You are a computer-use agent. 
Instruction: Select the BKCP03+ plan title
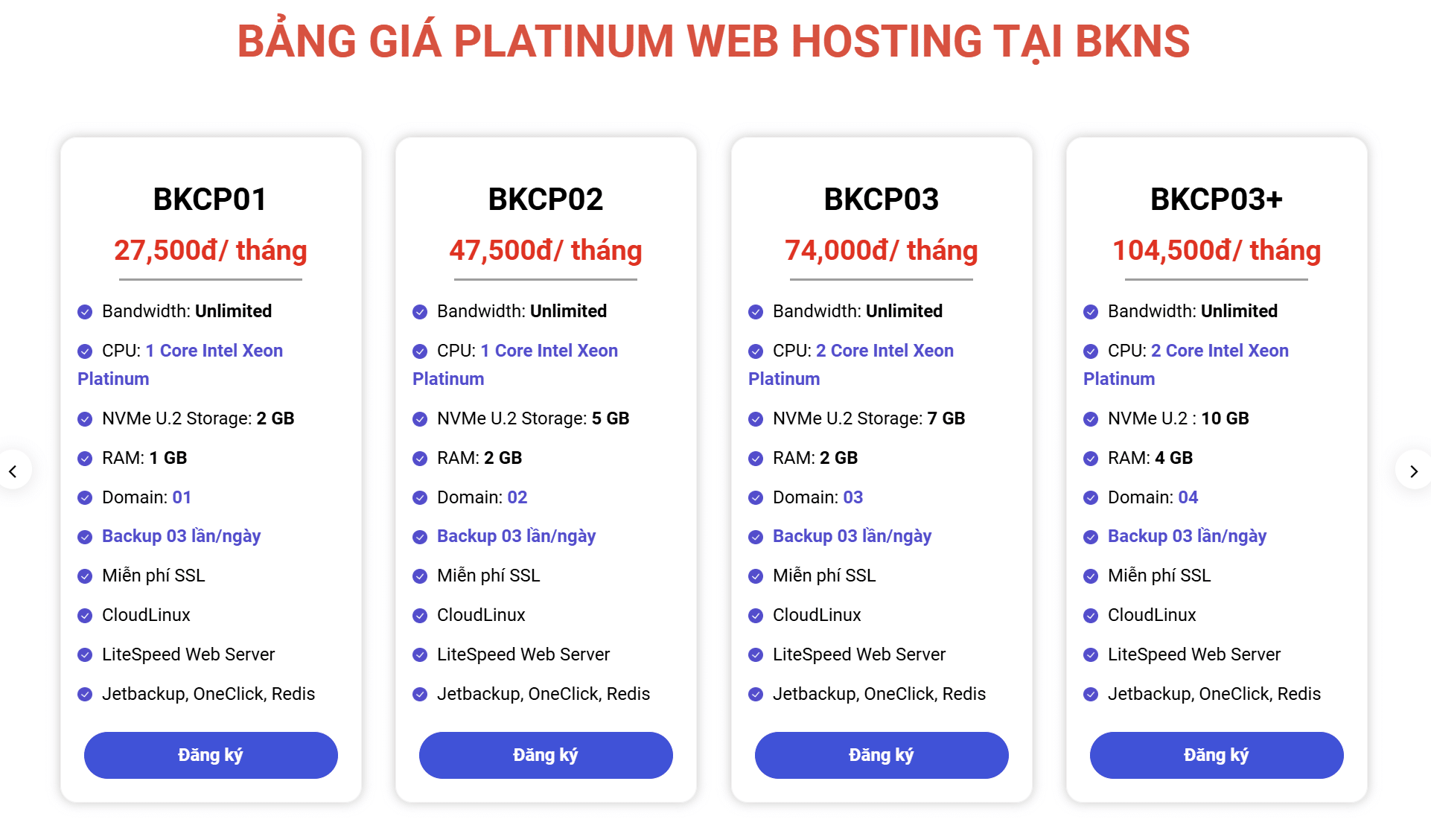(1217, 199)
